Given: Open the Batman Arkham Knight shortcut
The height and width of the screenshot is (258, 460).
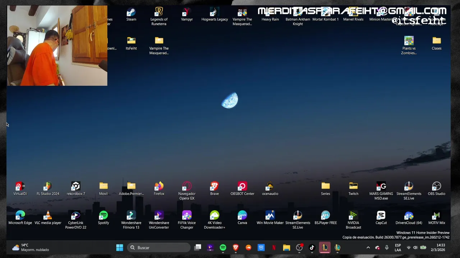Looking at the screenshot, I should click(298, 16).
